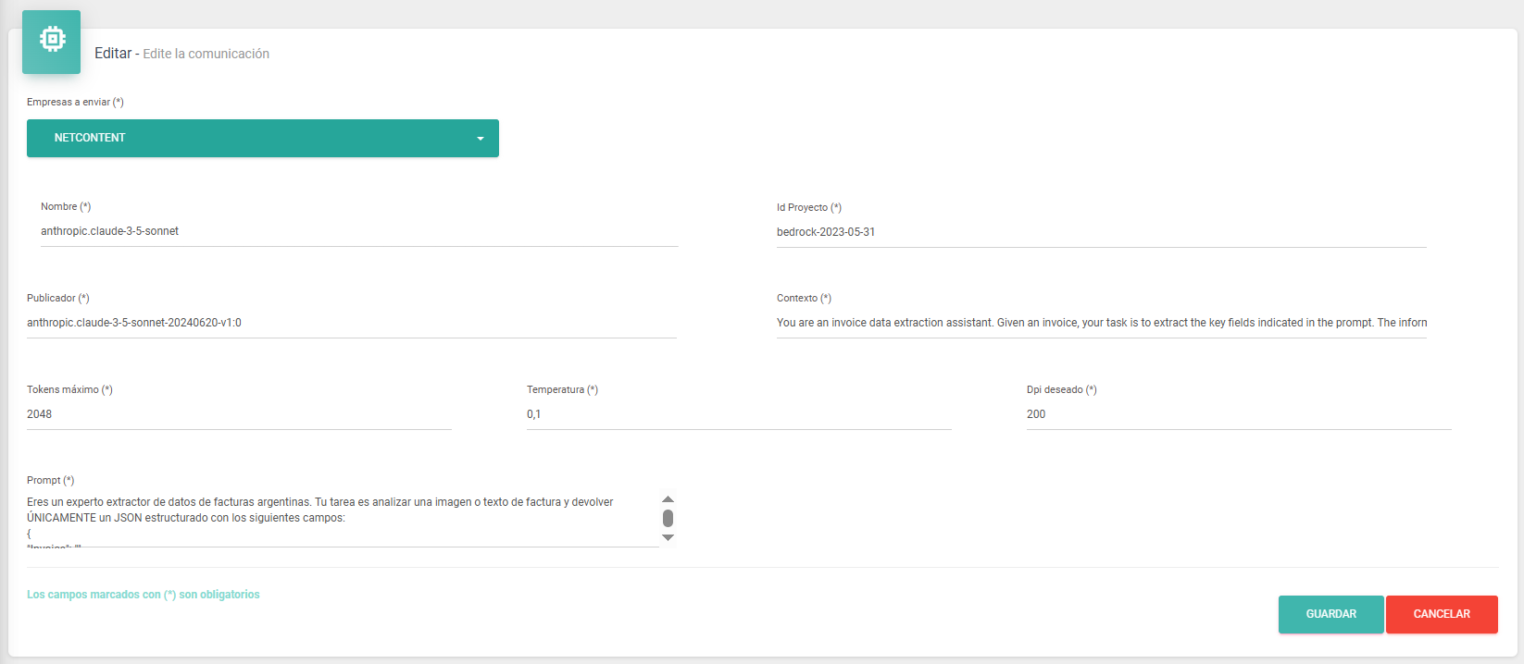Click the Prompt scrollbar up arrow

point(668,499)
